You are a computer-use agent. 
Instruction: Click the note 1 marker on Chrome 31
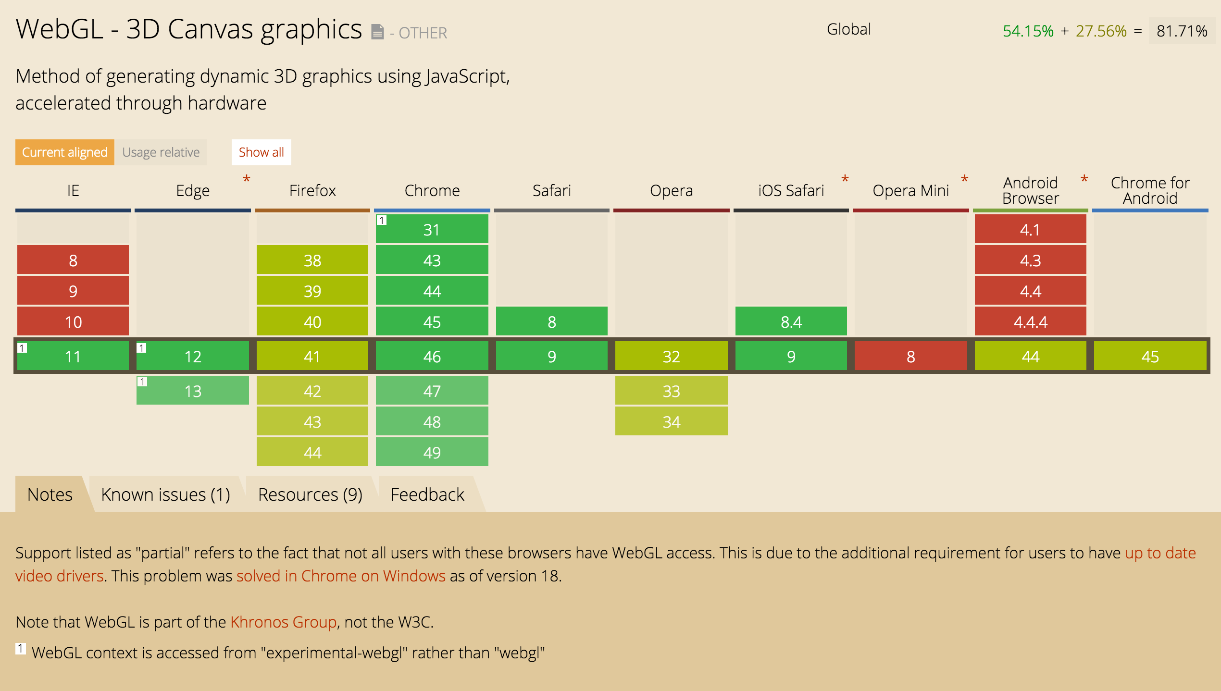click(x=382, y=220)
